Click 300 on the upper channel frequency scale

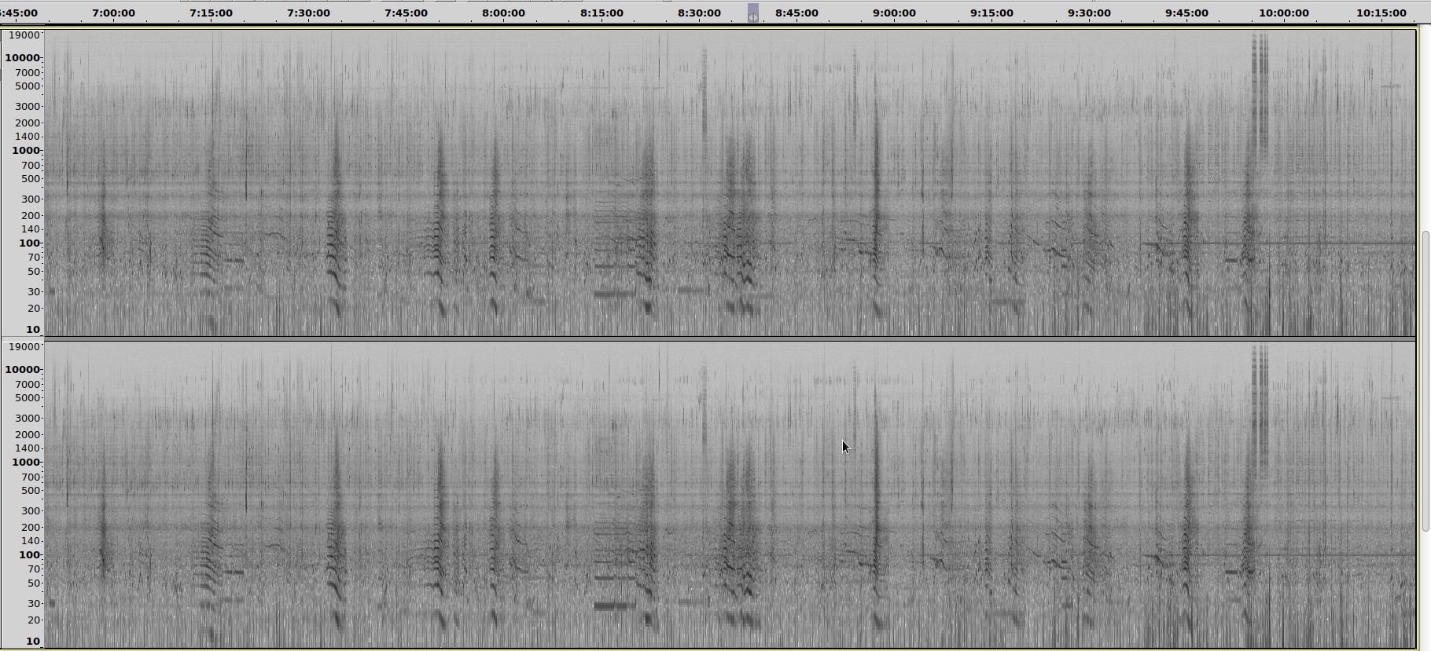point(31,199)
